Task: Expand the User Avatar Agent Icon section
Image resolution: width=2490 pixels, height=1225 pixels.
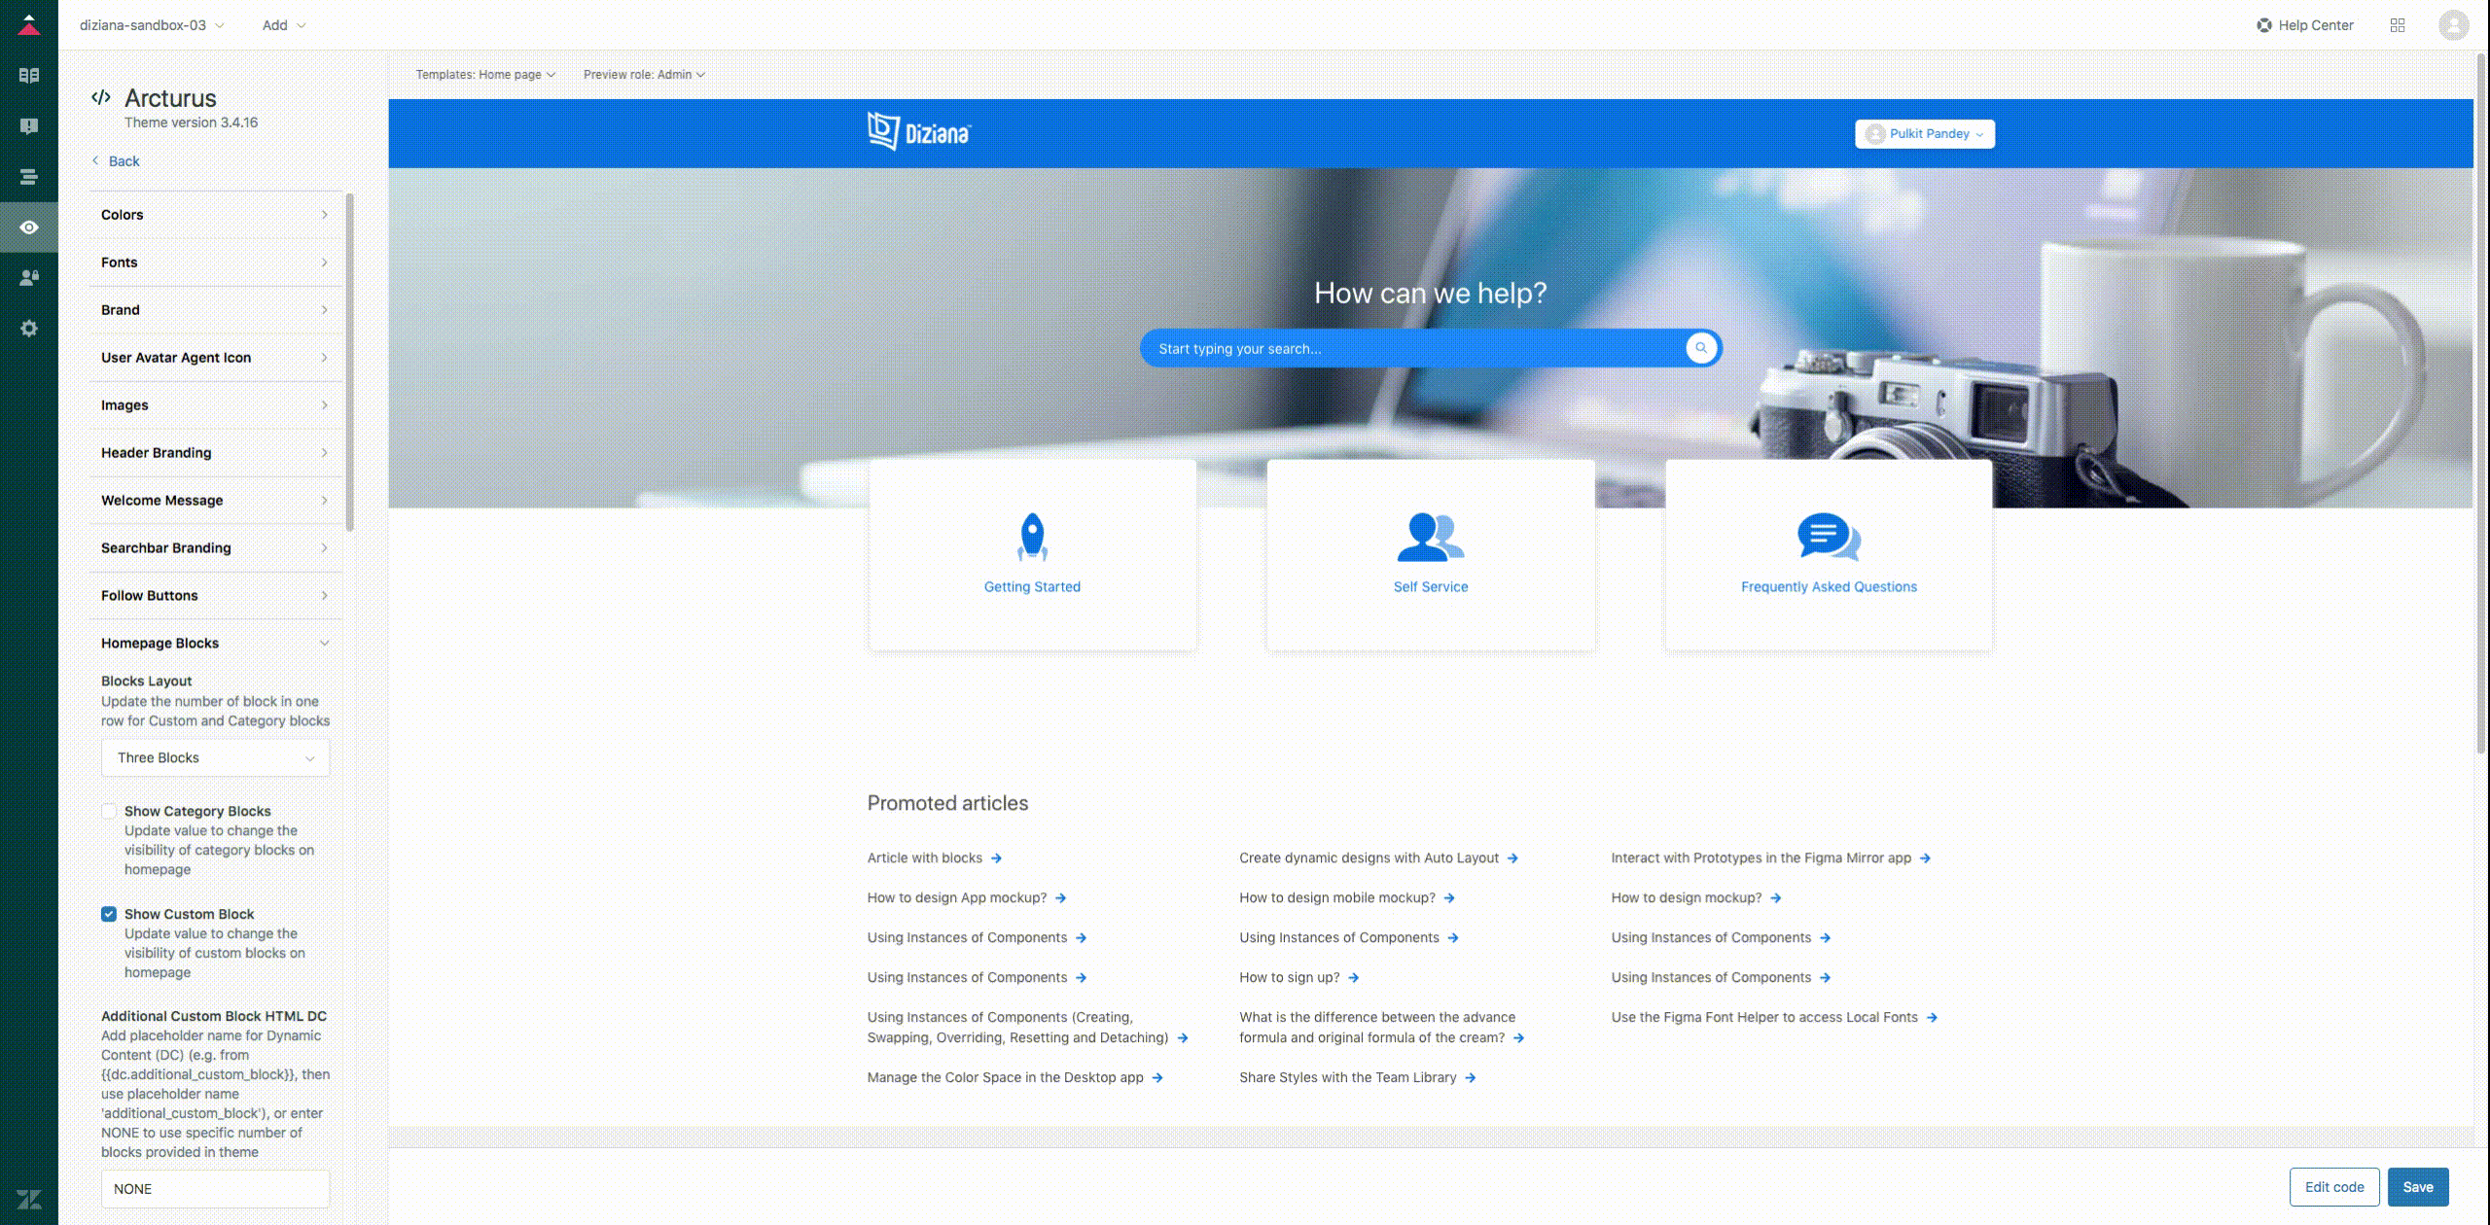Action: tap(215, 358)
